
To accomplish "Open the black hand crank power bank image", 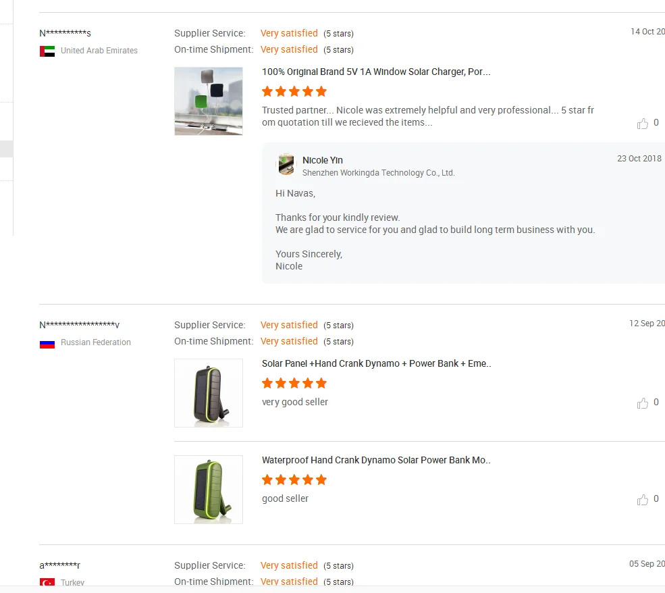I will coord(209,393).
